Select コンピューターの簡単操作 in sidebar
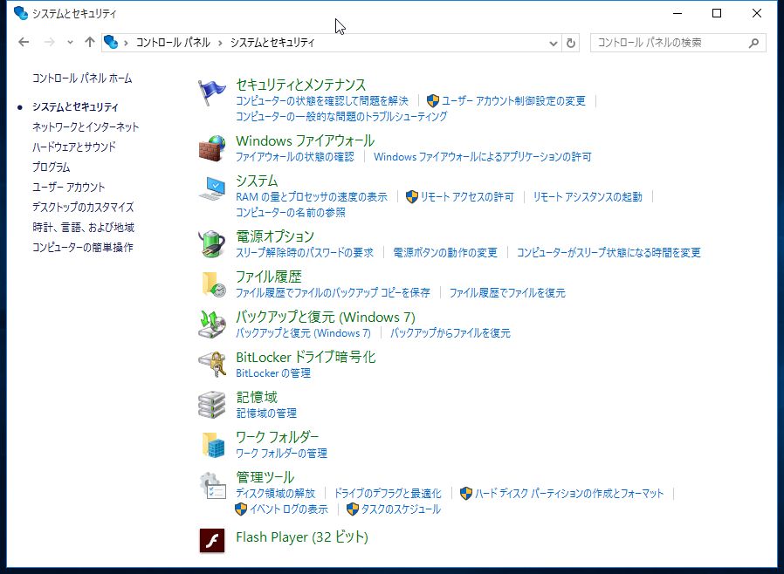784x574 pixels. pyautogui.click(x=82, y=247)
